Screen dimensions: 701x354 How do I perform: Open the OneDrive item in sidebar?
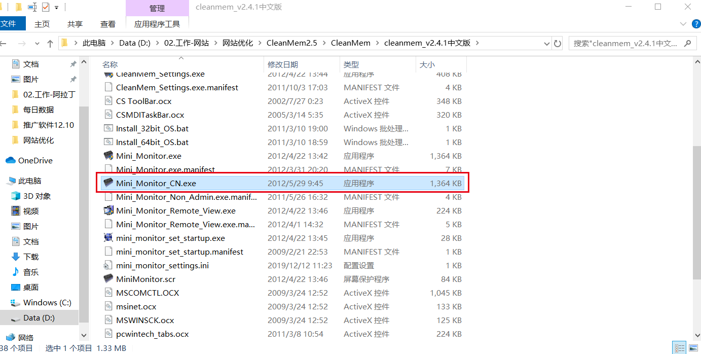pyautogui.click(x=35, y=160)
